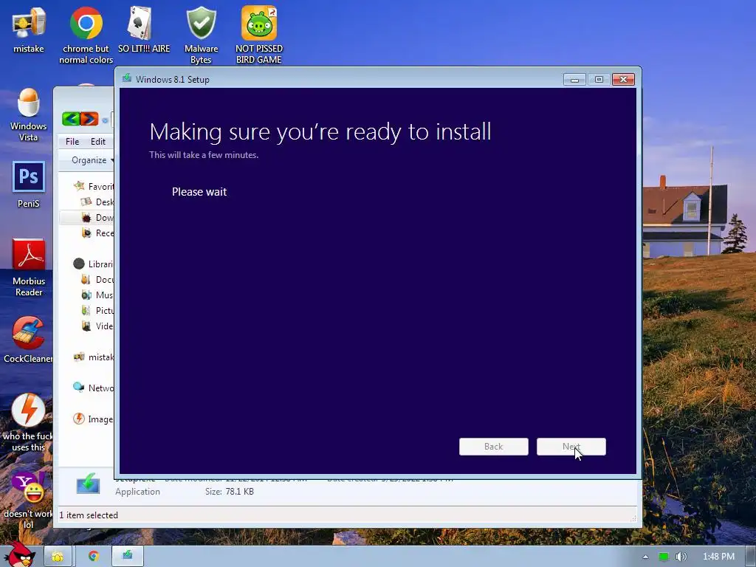Open the Windows Vista egg icon
The width and height of the screenshot is (756, 567).
29,114
